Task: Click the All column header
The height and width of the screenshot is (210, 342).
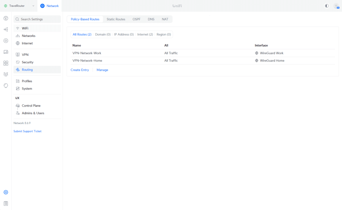Action: point(166,45)
